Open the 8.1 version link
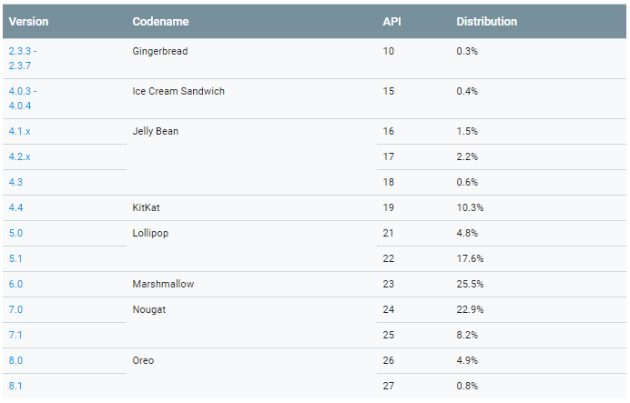Viewport: 630px width, 403px height. tap(15, 387)
